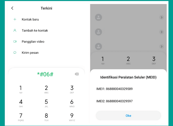Tap the camera icon for Panggilan video
Screen dimensions: 173x126
tap(15, 42)
